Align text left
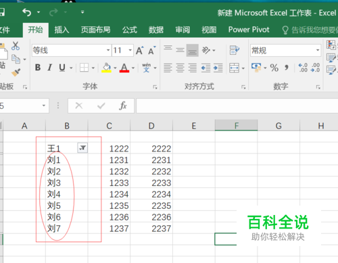Screen dimensions: 338x263 click(x=168, y=68)
